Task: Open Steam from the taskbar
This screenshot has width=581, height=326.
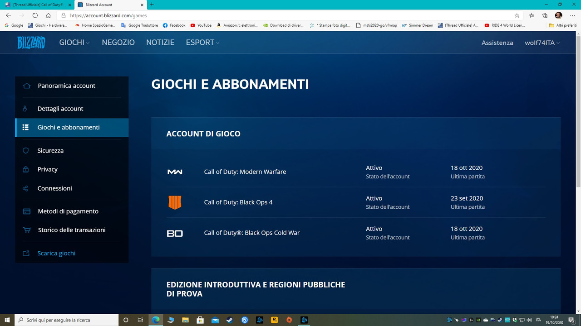Action: click(x=230, y=320)
